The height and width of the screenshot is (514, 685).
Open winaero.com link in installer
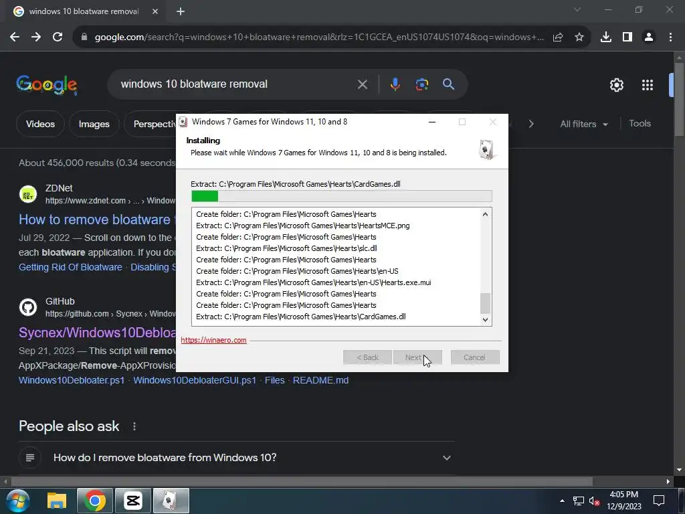[213, 340]
